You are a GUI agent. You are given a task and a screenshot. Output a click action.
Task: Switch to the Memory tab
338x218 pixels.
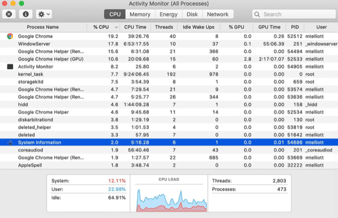coord(140,14)
